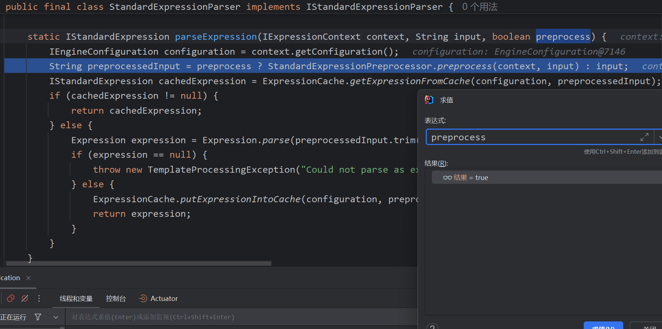This screenshot has height=329, width=662.
Task: Switch to the 线程和变量 tab
Action: pos(76,298)
